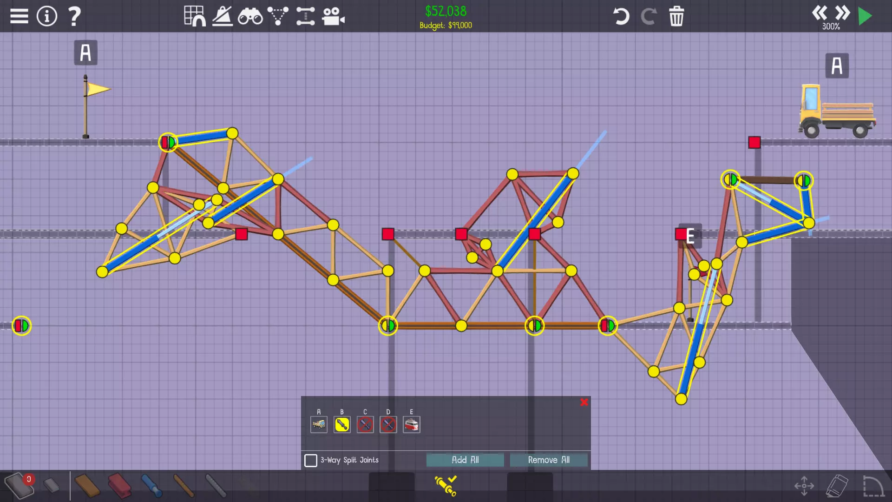Start simulation with green play button
The image size is (892, 502).
tap(865, 16)
